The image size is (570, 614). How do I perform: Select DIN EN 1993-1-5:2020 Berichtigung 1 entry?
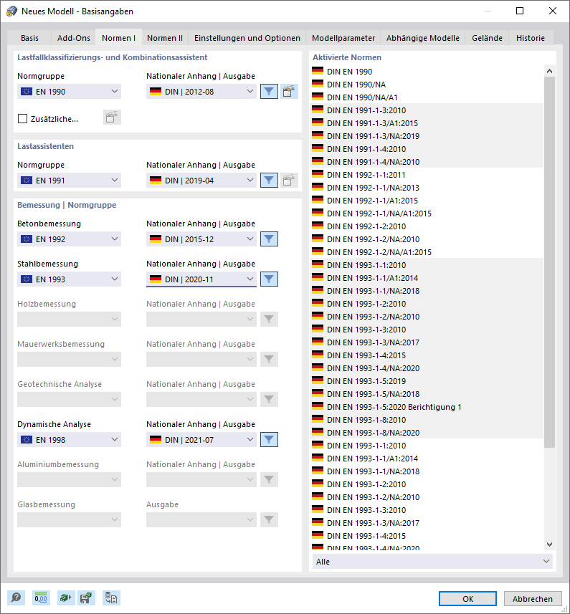(x=427, y=407)
